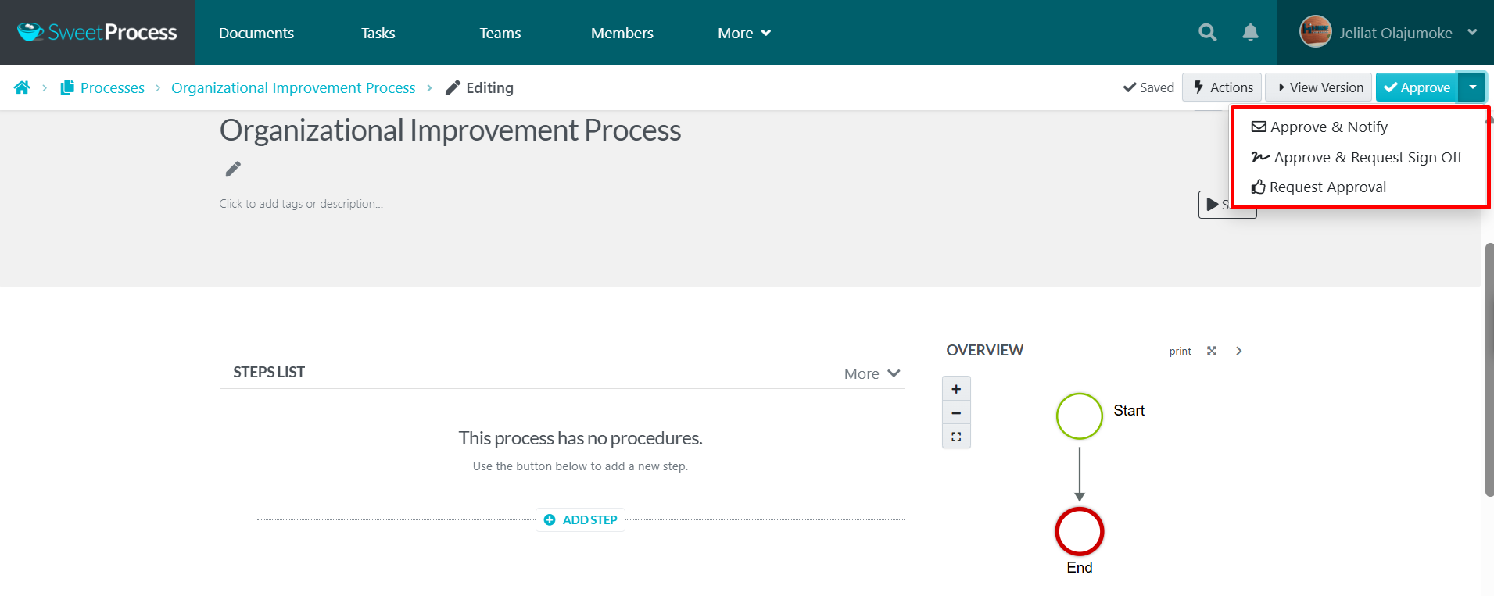Click the Saved status indicator
This screenshot has height=596, width=1494.
pyautogui.click(x=1148, y=87)
